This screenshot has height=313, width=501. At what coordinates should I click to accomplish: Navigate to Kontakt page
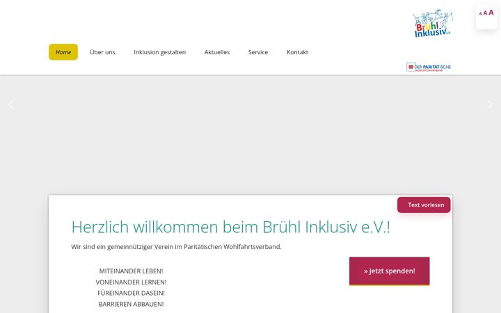[x=298, y=52]
